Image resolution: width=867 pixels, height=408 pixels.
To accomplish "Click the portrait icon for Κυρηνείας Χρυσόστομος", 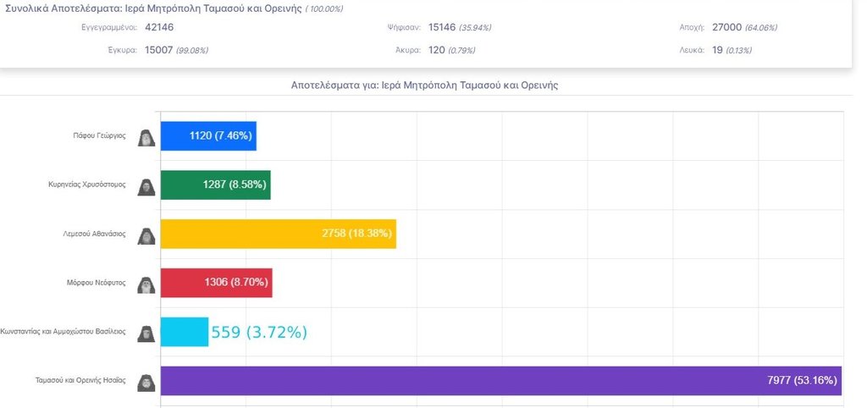I will 146,187.
